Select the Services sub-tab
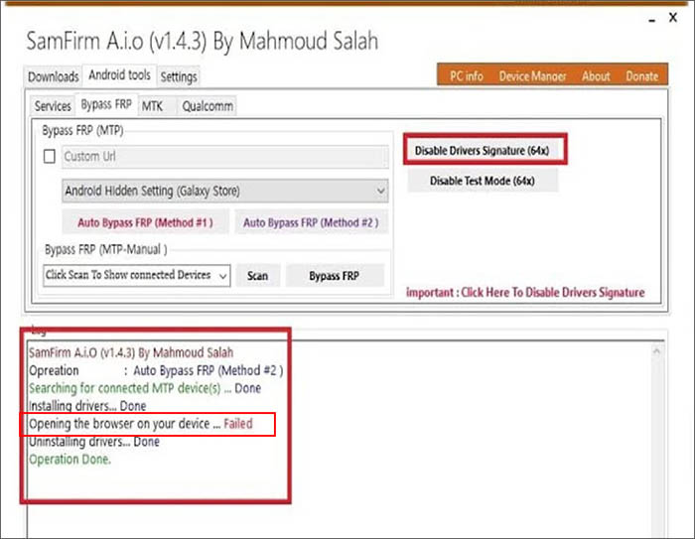The image size is (695, 539). 54,106
